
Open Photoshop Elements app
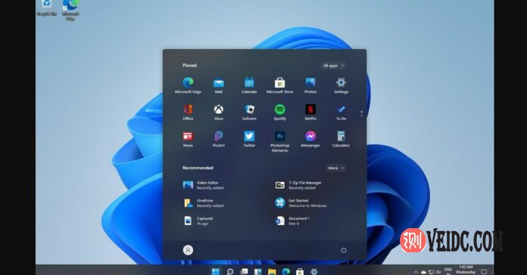tap(279, 141)
